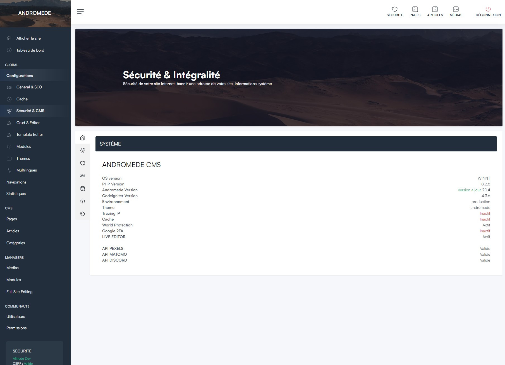Open Template Editor menu item
The width and height of the screenshot is (505, 365).
tap(30, 134)
